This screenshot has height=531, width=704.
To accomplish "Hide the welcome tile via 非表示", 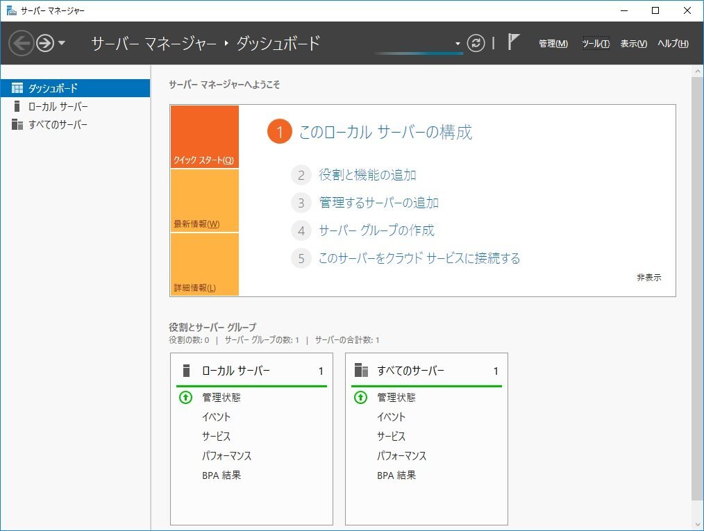I will (x=648, y=277).
